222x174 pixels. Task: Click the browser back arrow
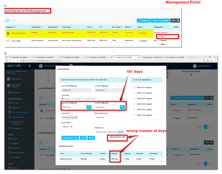pos(10,61)
